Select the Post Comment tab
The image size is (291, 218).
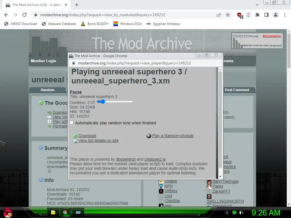pyautogui.click(x=237, y=90)
